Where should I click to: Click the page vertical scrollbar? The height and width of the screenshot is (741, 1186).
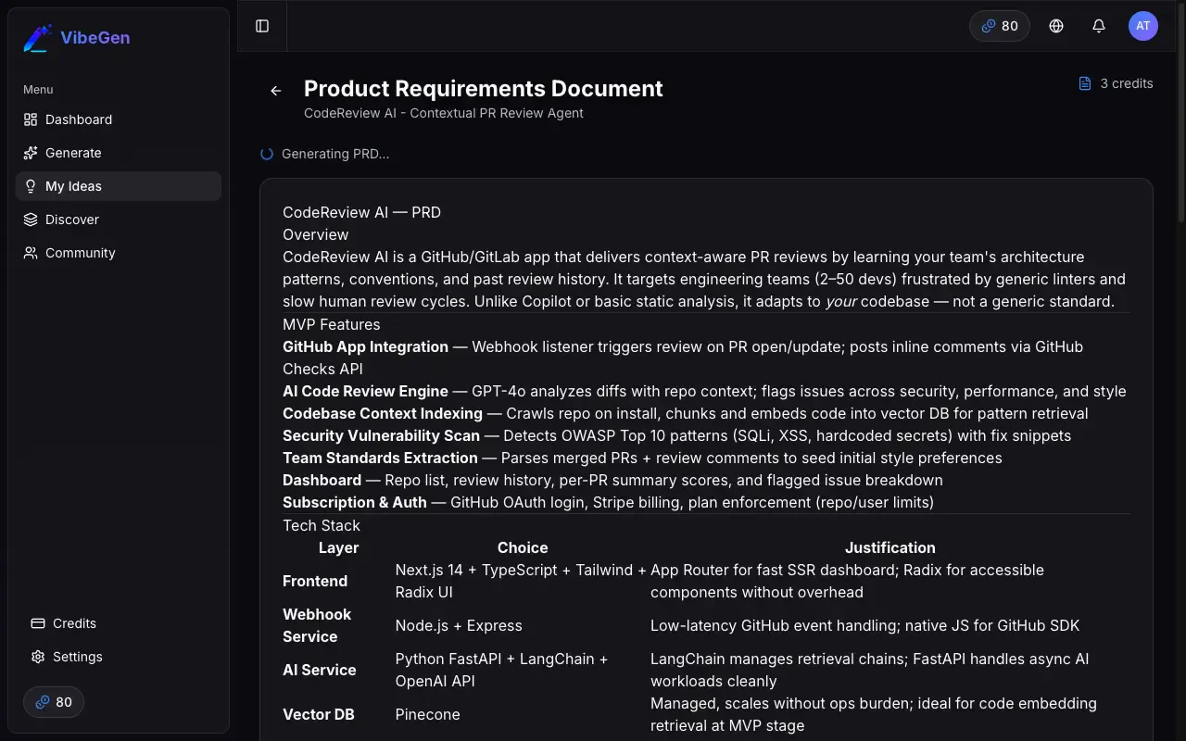click(x=1180, y=111)
